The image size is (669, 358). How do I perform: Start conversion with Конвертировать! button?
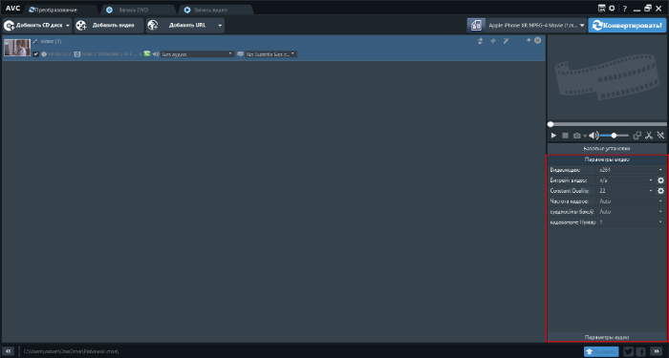coord(627,26)
